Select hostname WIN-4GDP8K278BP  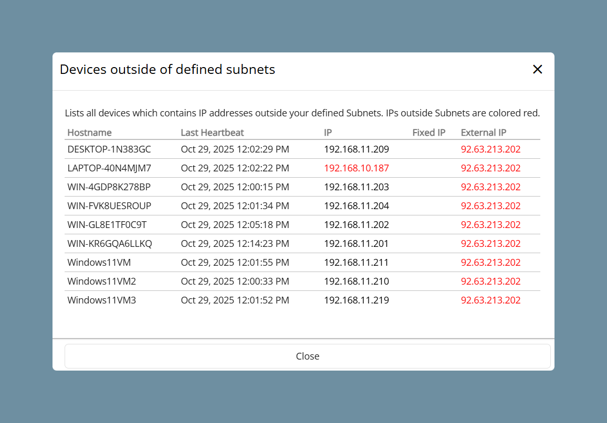(x=109, y=187)
